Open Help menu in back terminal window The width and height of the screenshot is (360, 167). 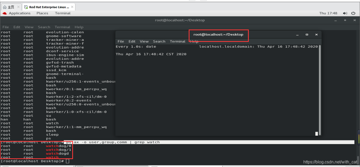(x=79, y=27)
